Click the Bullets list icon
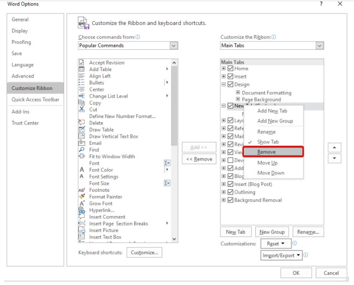 click(82, 83)
